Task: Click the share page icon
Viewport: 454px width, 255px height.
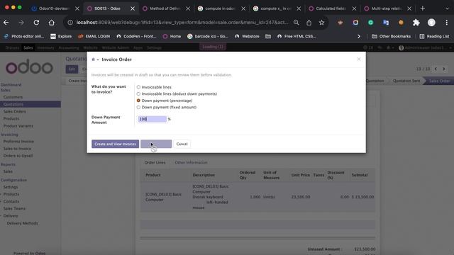Action: pos(309,22)
